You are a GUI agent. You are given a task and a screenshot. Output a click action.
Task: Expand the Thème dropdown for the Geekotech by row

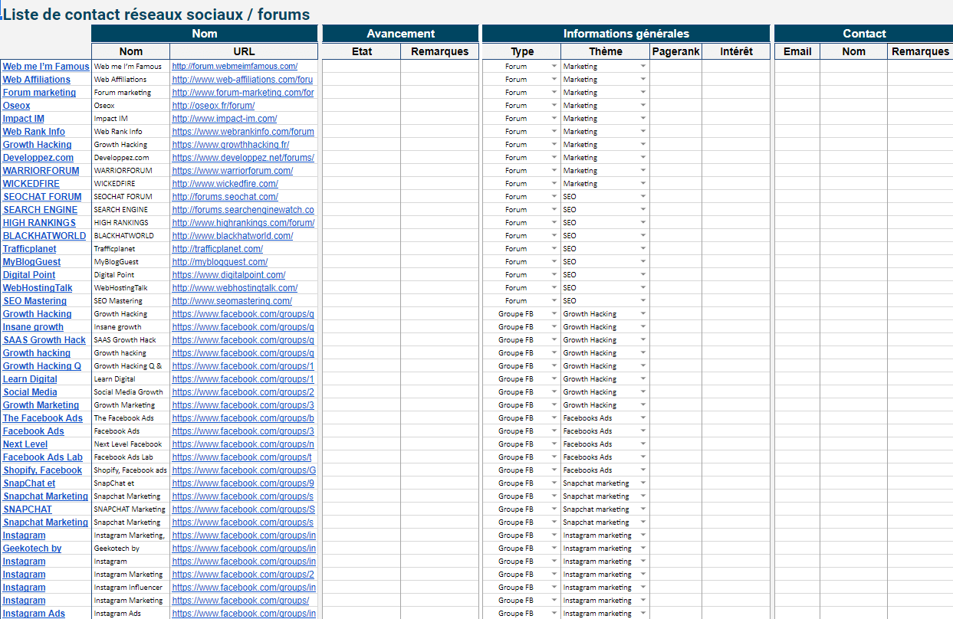tap(643, 549)
